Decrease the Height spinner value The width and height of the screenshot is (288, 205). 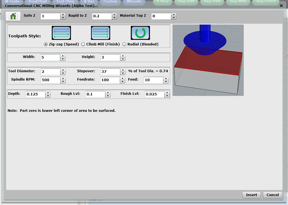click(123, 59)
